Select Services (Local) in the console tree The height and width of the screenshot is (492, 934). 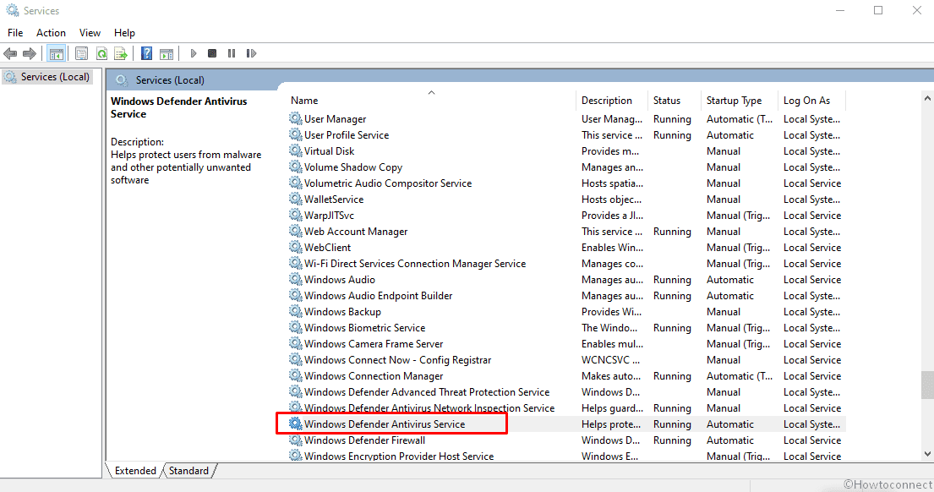55,77
